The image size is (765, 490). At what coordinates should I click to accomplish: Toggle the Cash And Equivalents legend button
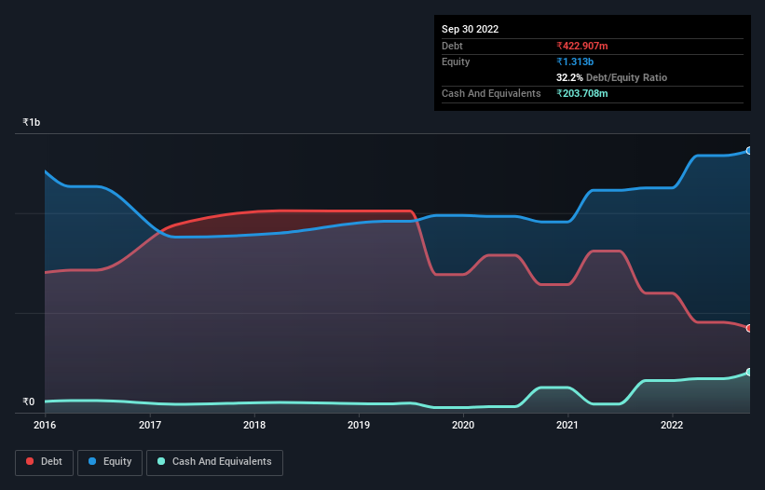tap(214, 462)
